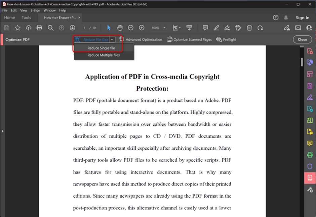Zoom in using the plus icon
The image size is (316, 217).
click(x=142, y=28)
